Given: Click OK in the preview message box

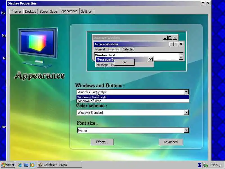Looking at the screenshot, I should (x=124, y=62).
